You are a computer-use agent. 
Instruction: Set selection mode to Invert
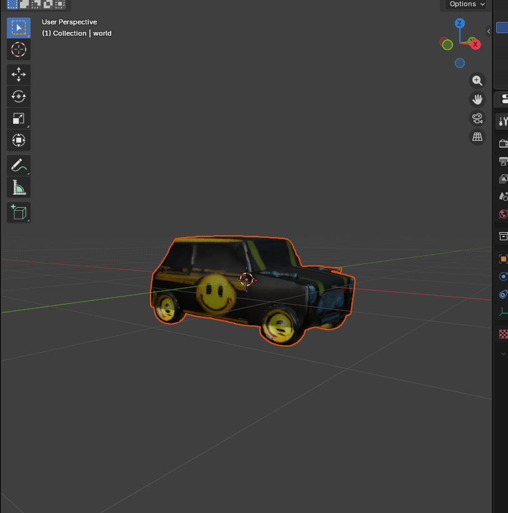tap(48, 4)
